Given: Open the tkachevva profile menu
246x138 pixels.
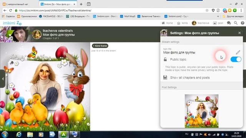Looking at the screenshot, I should [x=201, y=23].
